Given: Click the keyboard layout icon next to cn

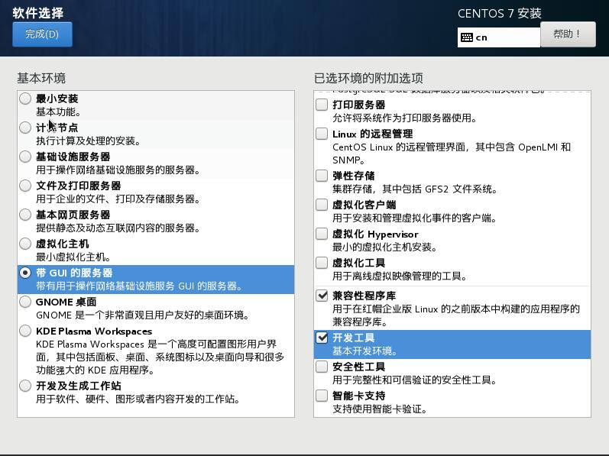Looking at the screenshot, I should tap(466, 37).
